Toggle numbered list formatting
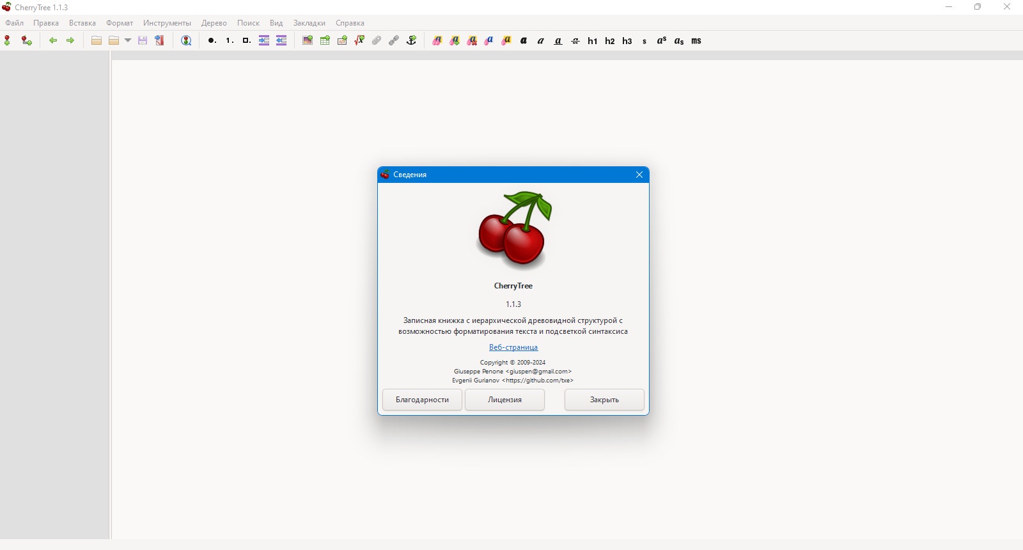This screenshot has width=1023, height=550. pos(230,40)
